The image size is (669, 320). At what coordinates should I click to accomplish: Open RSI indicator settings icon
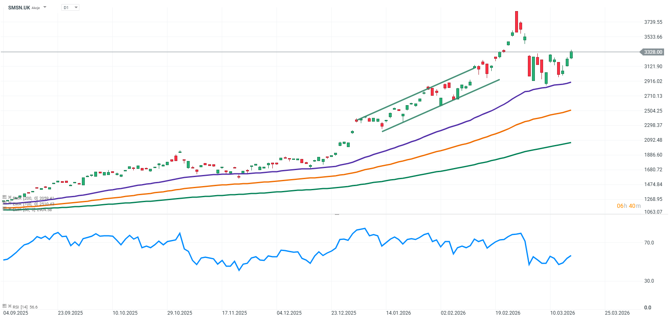(5, 306)
